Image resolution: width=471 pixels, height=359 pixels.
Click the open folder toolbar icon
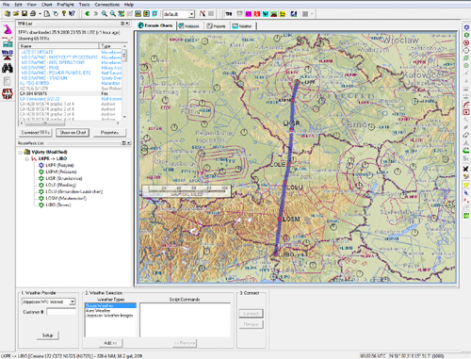[16, 13]
